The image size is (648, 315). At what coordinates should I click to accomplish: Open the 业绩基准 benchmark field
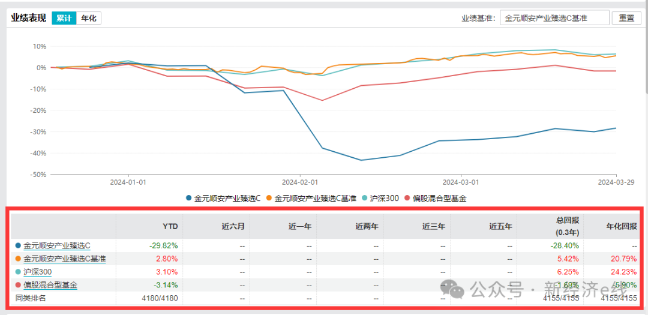(554, 18)
